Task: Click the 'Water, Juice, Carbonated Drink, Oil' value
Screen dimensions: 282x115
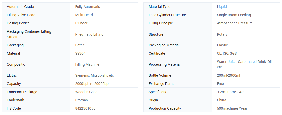Action: click(x=245, y=62)
